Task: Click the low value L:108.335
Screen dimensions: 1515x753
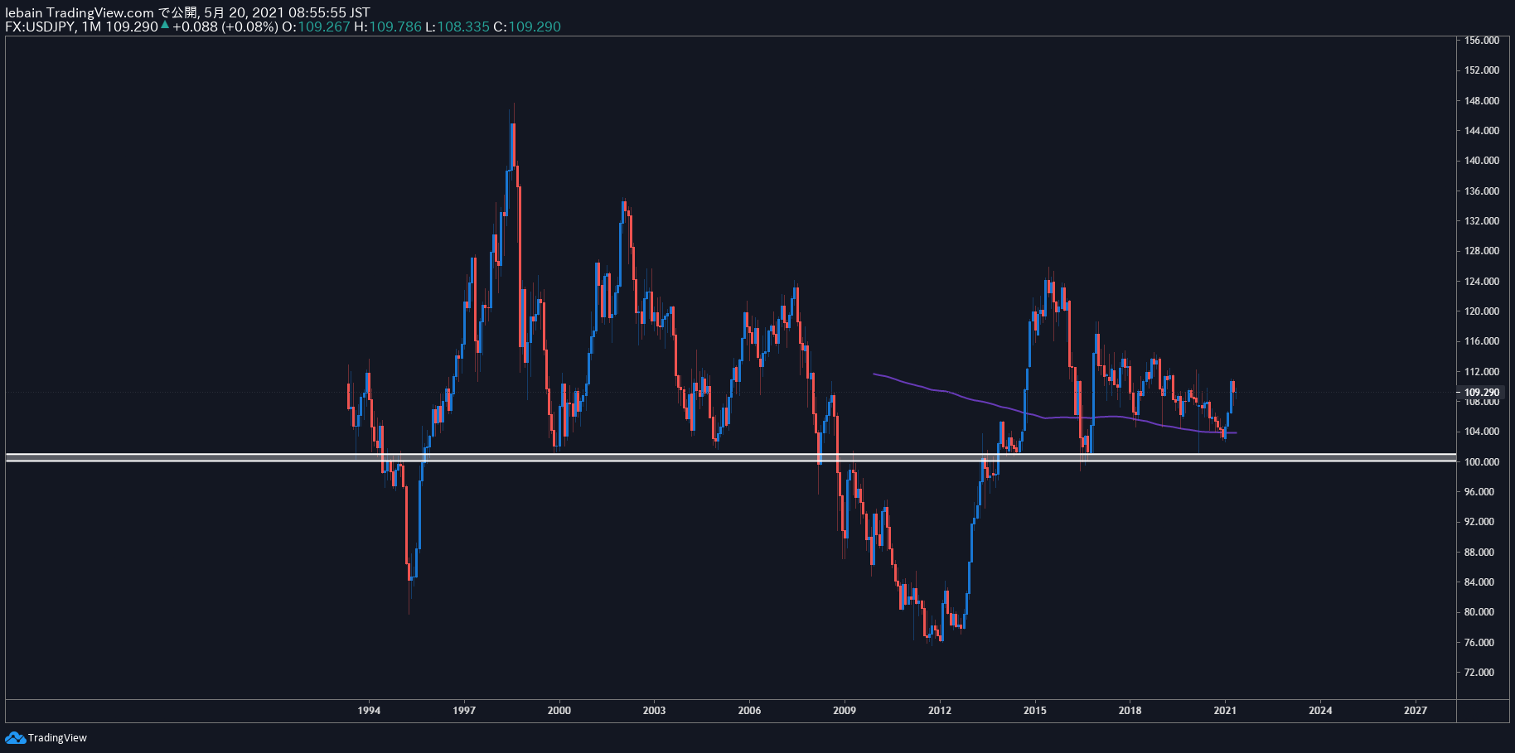Action: point(457,27)
